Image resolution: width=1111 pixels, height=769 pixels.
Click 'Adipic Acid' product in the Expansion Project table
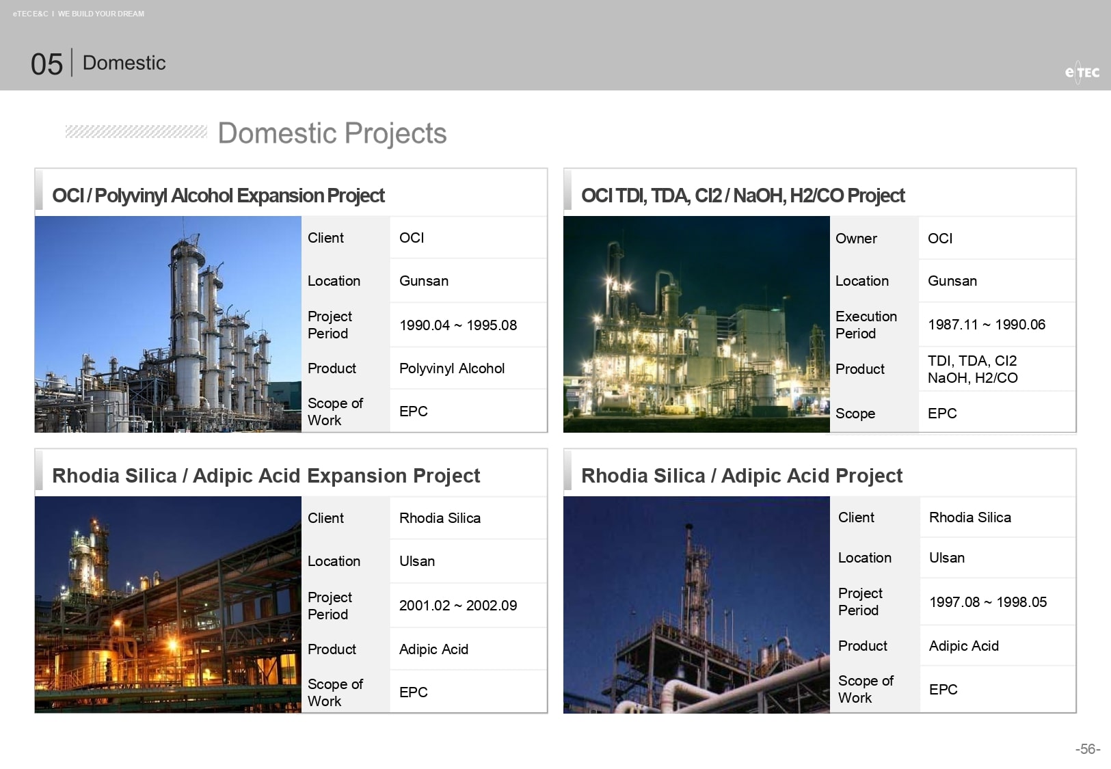433,649
